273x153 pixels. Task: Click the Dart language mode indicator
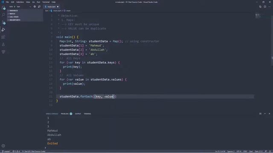[251, 151]
